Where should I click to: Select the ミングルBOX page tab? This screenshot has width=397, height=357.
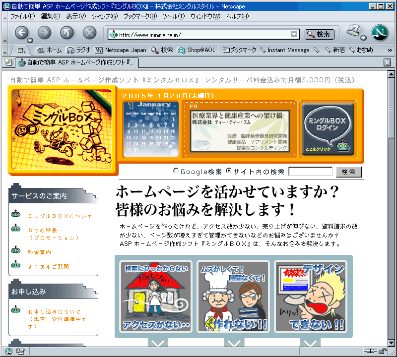point(77,62)
